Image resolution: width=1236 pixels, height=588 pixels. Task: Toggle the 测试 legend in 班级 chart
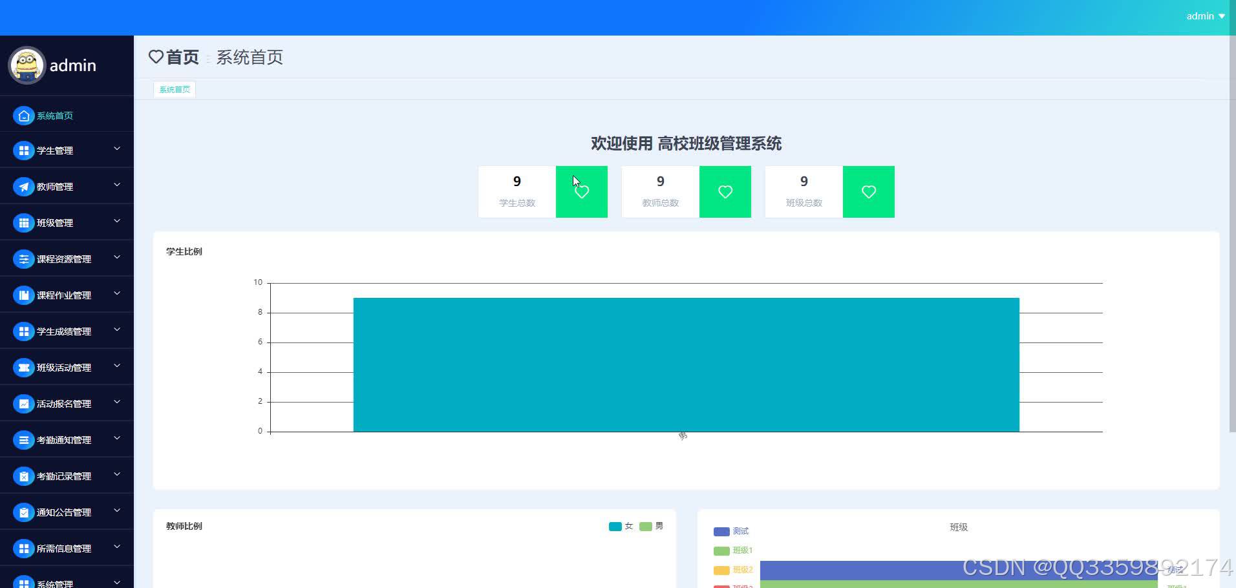tap(730, 531)
